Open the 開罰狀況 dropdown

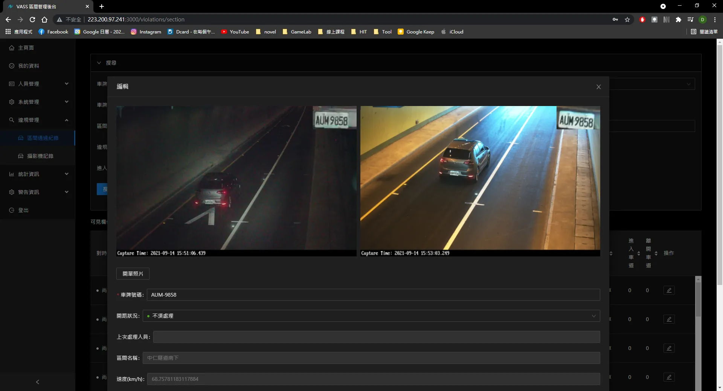(x=371, y=316)
